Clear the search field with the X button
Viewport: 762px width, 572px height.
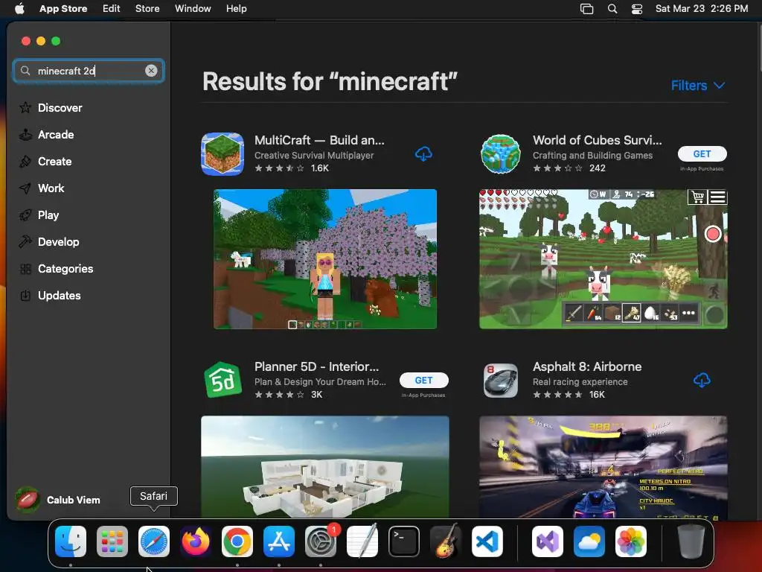151,71
